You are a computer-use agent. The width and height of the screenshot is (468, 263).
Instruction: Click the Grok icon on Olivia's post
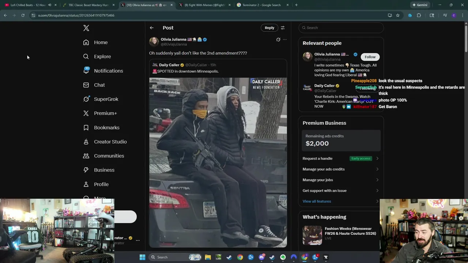[278, 39]
